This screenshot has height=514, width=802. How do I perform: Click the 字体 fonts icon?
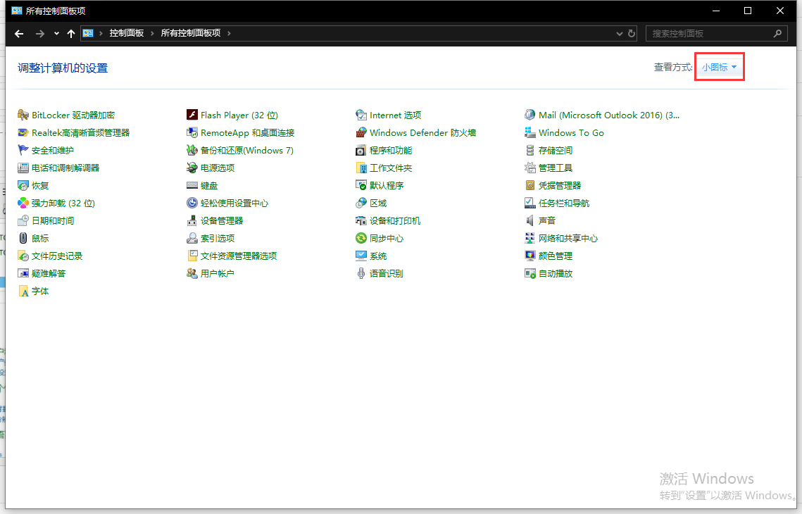pos(23,291)
